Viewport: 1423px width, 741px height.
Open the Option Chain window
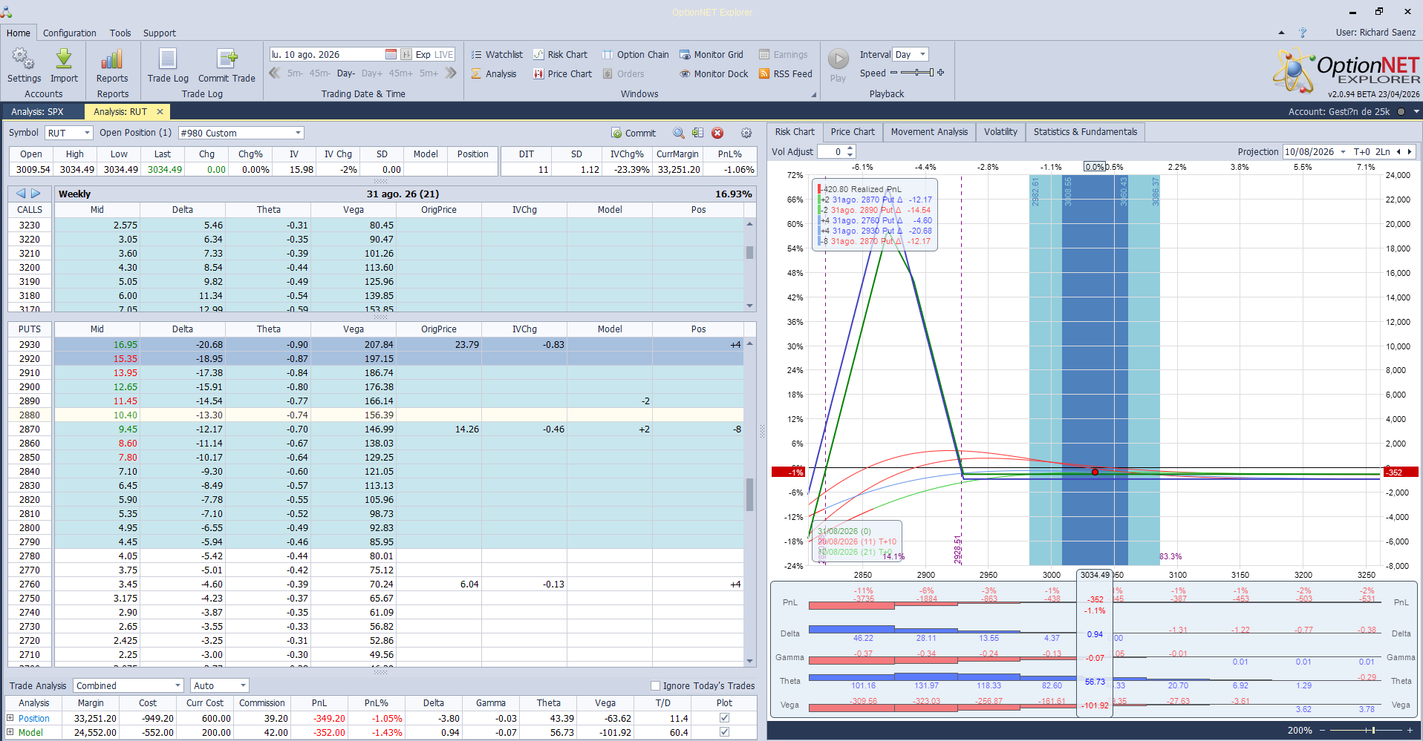point(635,54)
